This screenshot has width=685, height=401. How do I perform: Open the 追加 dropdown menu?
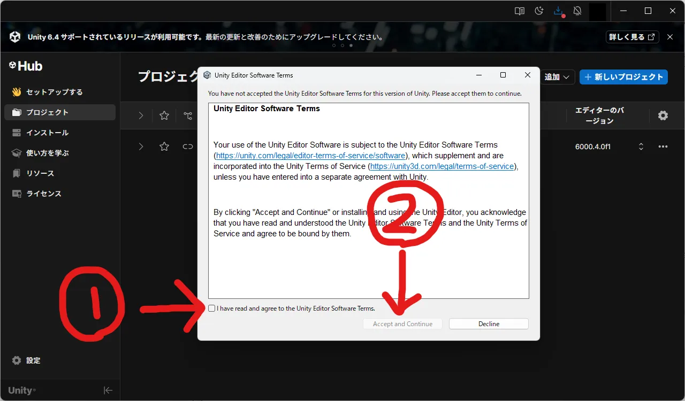click(557, 76)
